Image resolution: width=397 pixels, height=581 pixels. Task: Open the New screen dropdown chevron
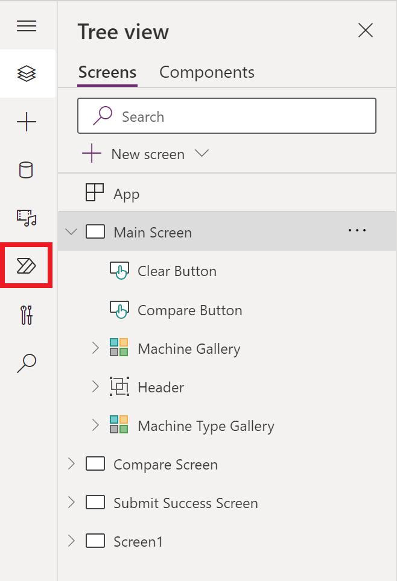[x=202, y=153]
